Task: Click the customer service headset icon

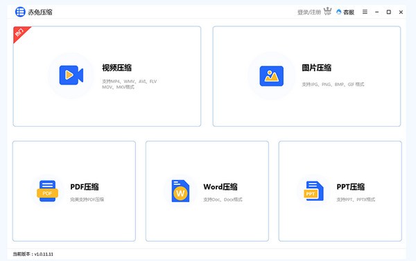Action: [338, 12]
